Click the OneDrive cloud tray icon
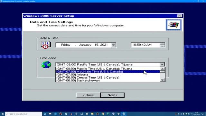The width and height of the screenshot is (206, 116). click(179, 114)
